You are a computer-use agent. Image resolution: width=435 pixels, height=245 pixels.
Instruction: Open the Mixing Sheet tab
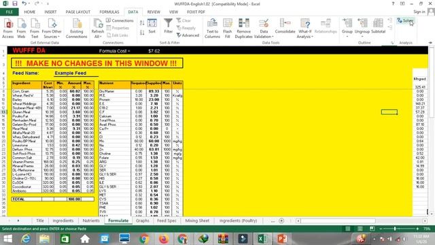197,220
